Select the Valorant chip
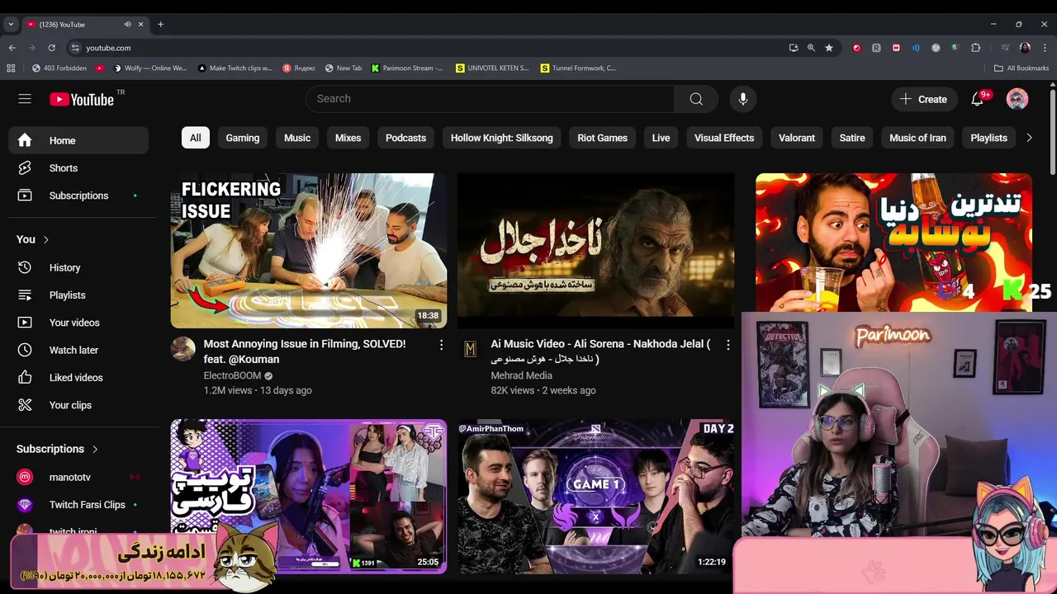 coord(797,138)
